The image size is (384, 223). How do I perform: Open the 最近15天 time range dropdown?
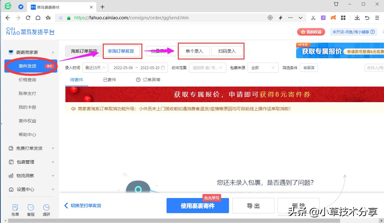coord(95,67)
